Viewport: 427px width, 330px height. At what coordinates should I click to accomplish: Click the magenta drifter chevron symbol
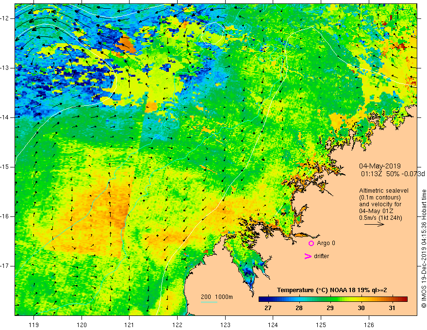pos(307,256)
